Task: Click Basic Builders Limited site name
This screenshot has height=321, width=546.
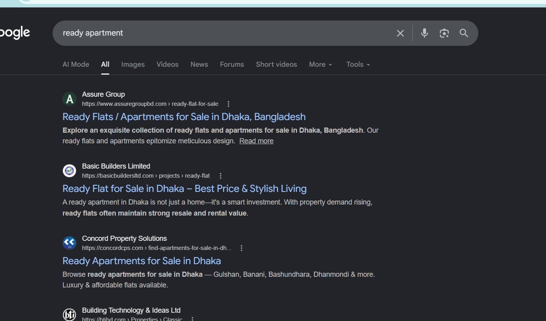Action: (116, 166)
